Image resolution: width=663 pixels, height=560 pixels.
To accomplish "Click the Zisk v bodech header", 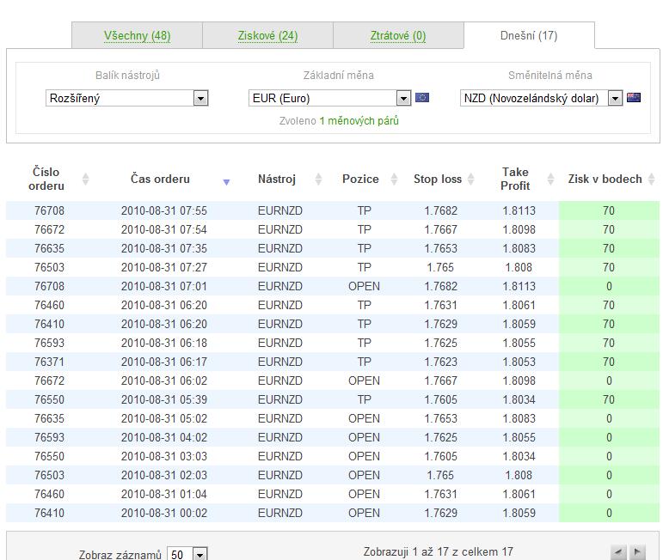I will coord(605,179).
